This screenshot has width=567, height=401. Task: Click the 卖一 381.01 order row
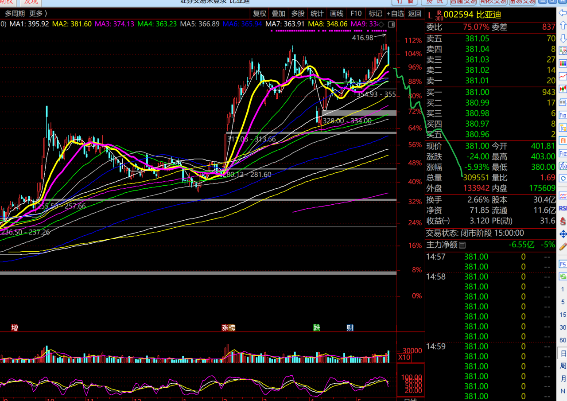point(490,81)
